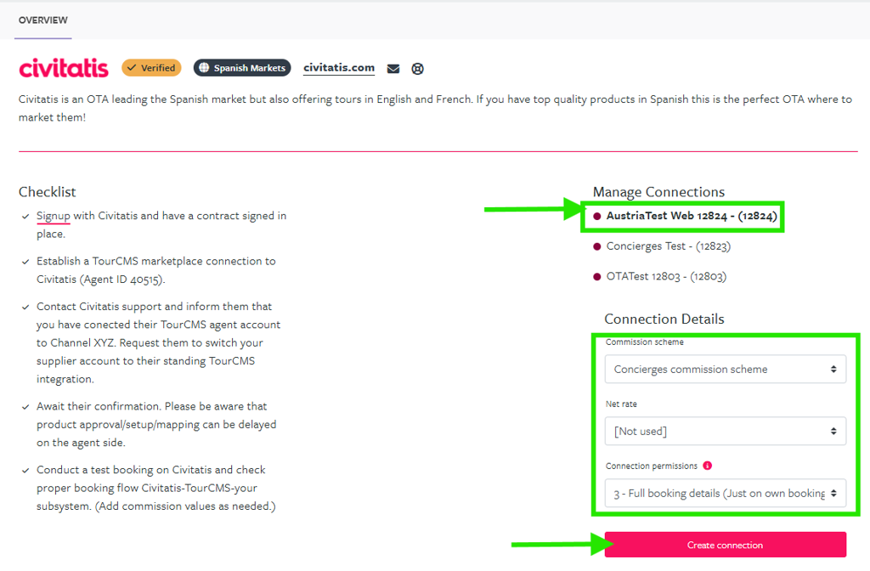The image size is (870, 571).
Task: Click the checkmark beside 'Await their confirmation'
Action: click(x=25, y=407)
